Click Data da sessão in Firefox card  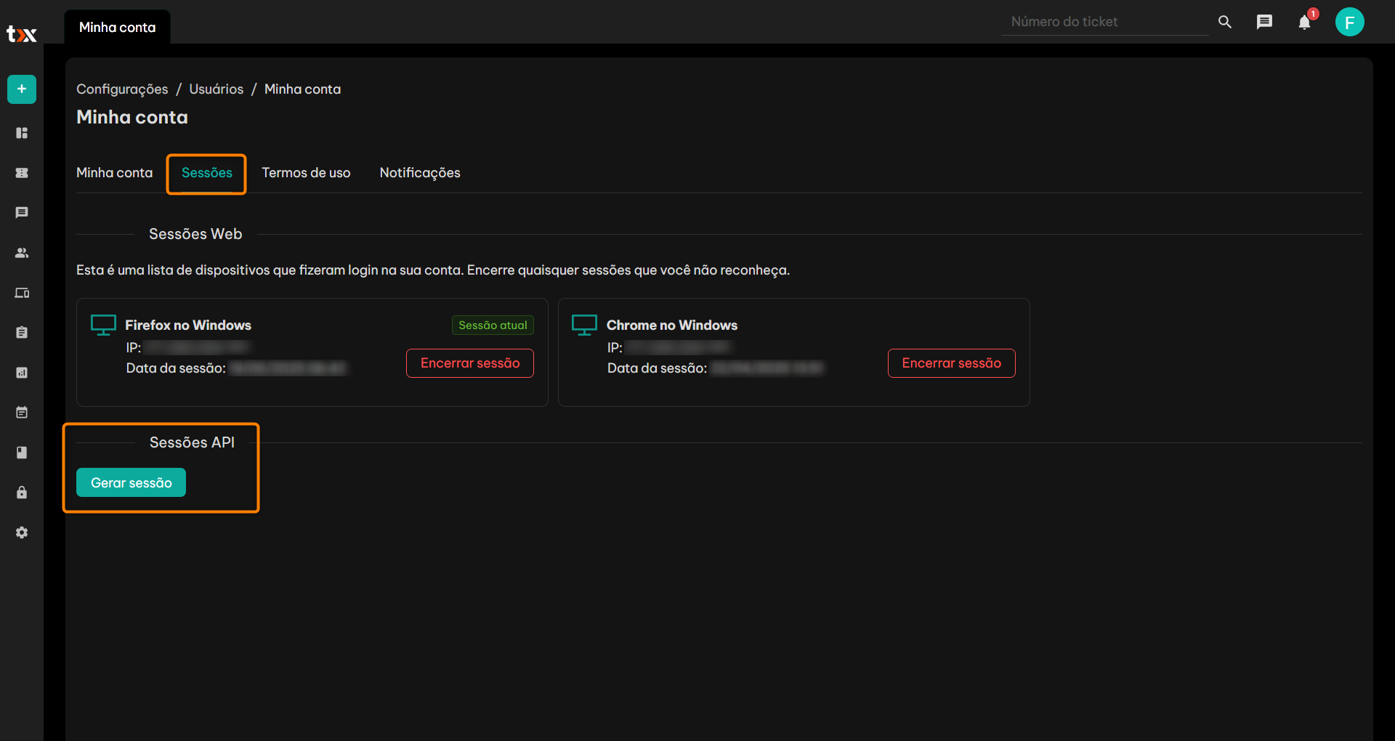click(x=176, y=368)
